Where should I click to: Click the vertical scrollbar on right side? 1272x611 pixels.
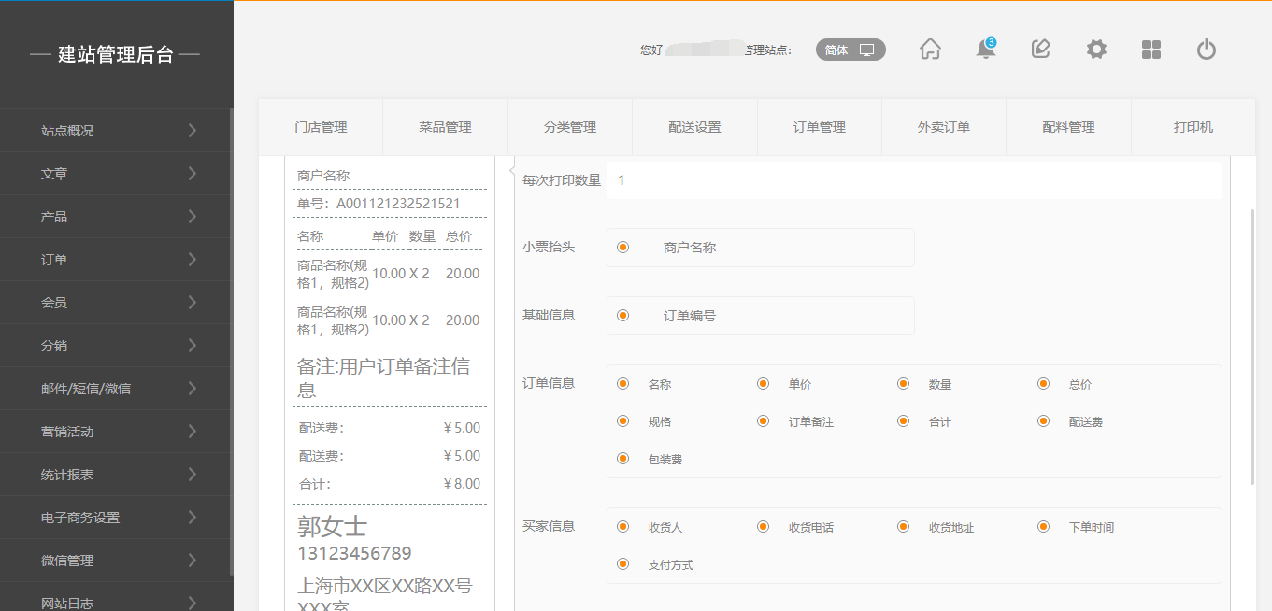1252,346
